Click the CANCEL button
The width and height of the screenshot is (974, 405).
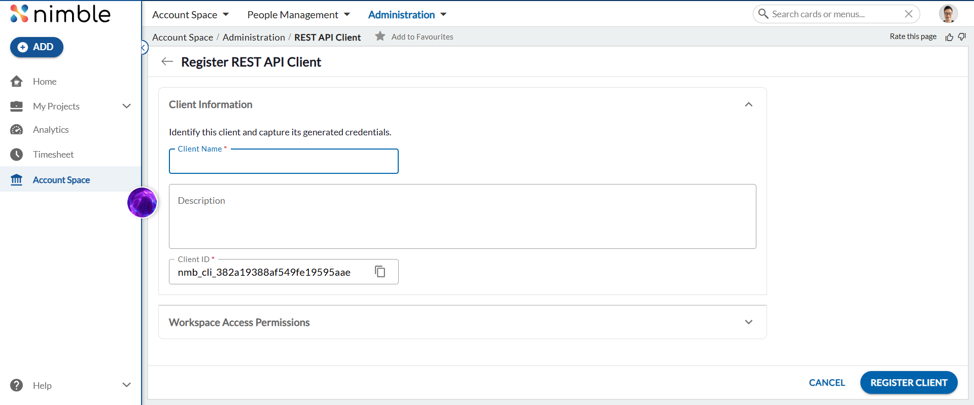click(x=827, y=383)
